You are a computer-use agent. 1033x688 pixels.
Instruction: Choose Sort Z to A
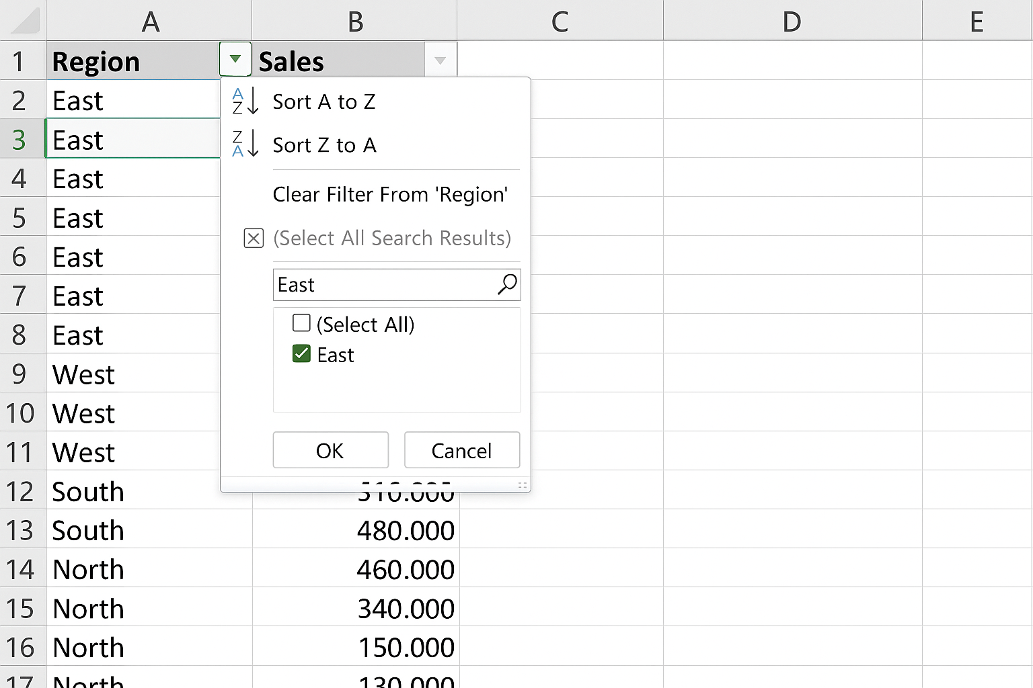[324, 145]
